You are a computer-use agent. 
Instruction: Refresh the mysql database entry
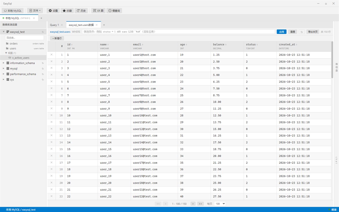[x=43, y=69]
